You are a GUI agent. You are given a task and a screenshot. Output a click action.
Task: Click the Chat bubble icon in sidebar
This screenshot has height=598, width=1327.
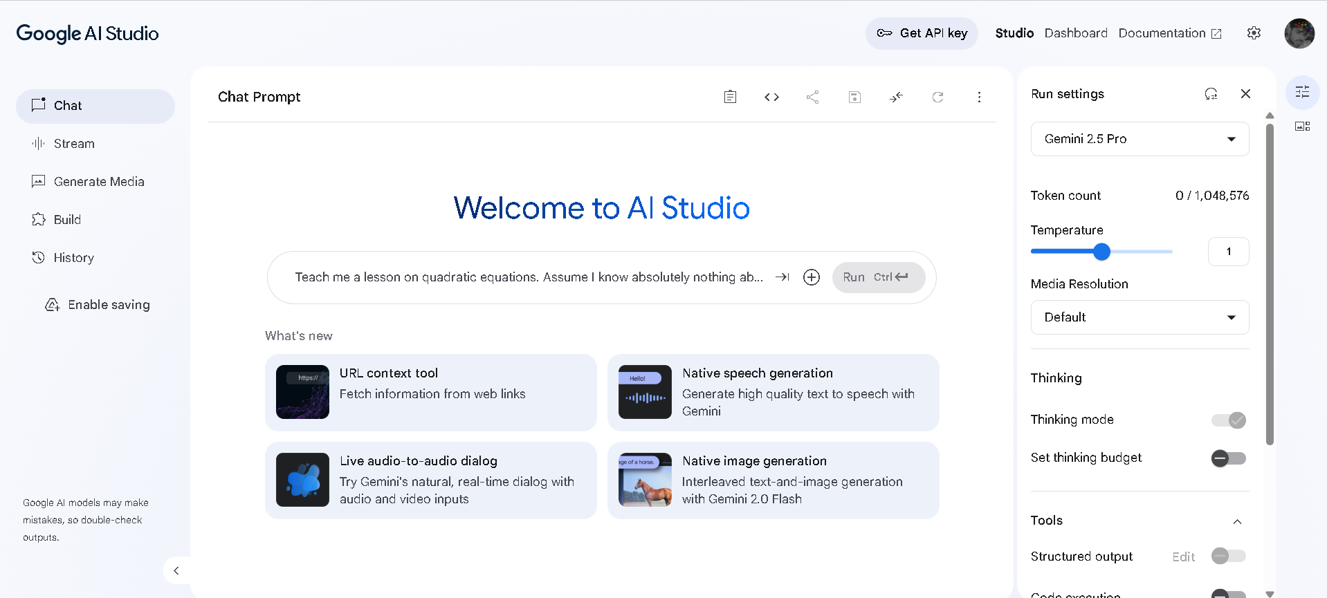pos(39,105)
